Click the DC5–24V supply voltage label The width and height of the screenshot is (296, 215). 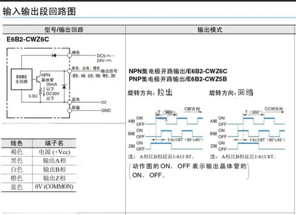[105, 58]
